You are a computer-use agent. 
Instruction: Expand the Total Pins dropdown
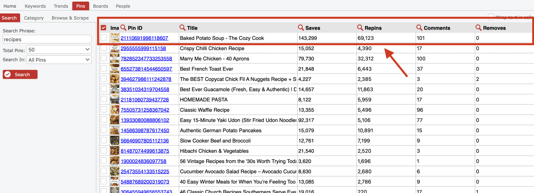[59, 50]
